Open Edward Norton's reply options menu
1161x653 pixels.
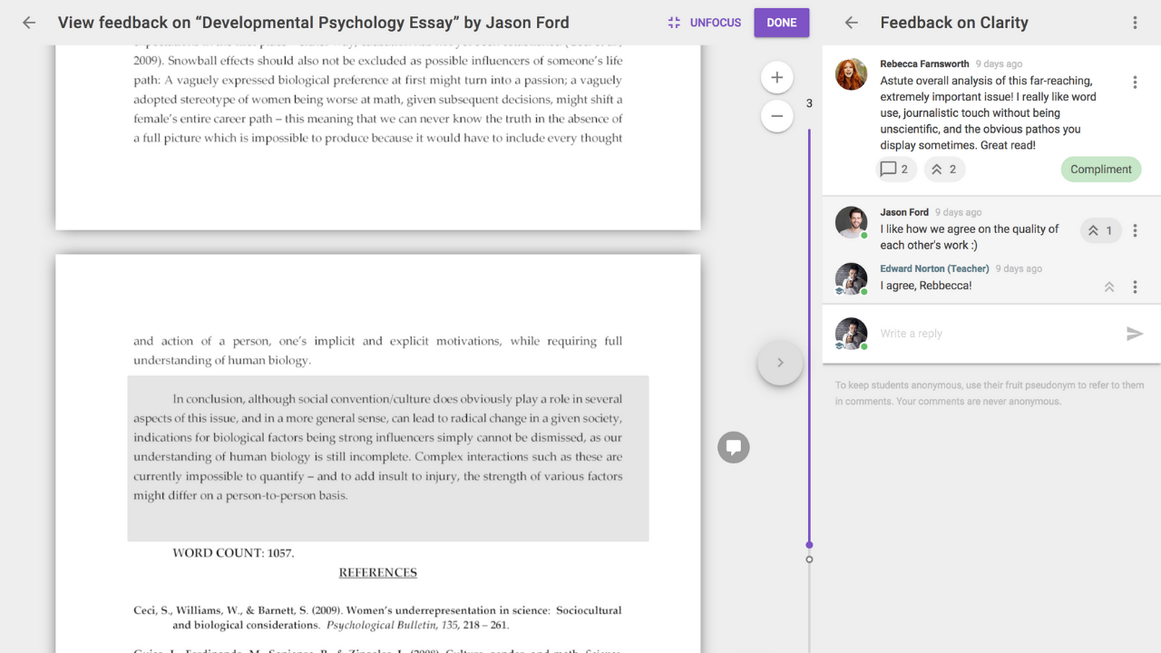point(1135,287)
